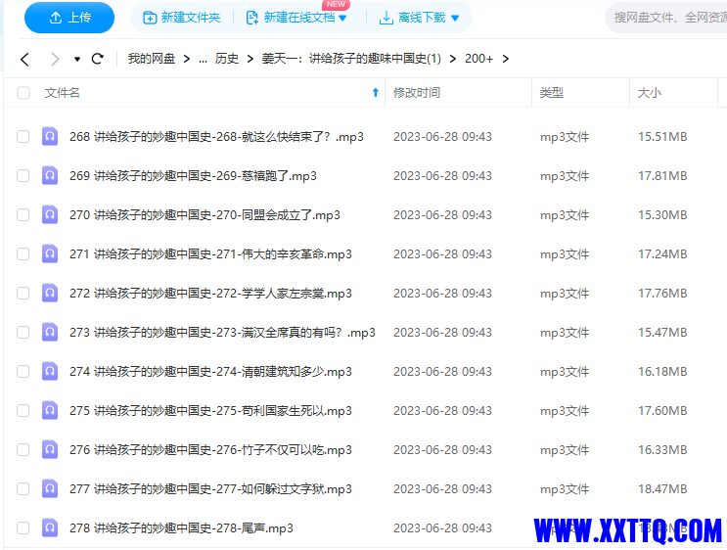This screenshot has height=550, width=727.
Task: Refresh the file list
Action: point(98,59)
